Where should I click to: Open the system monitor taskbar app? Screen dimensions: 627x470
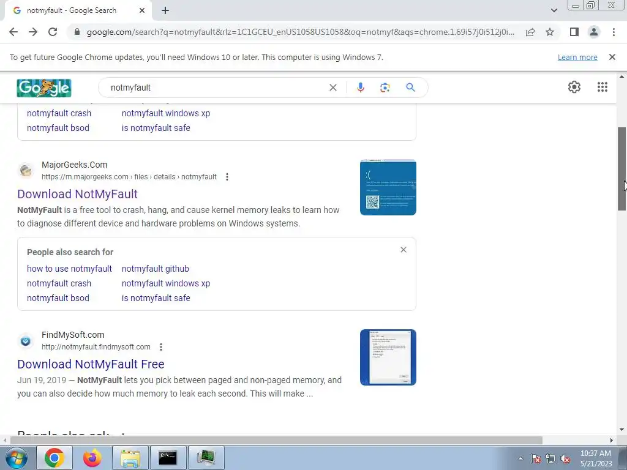click(206, 458)
